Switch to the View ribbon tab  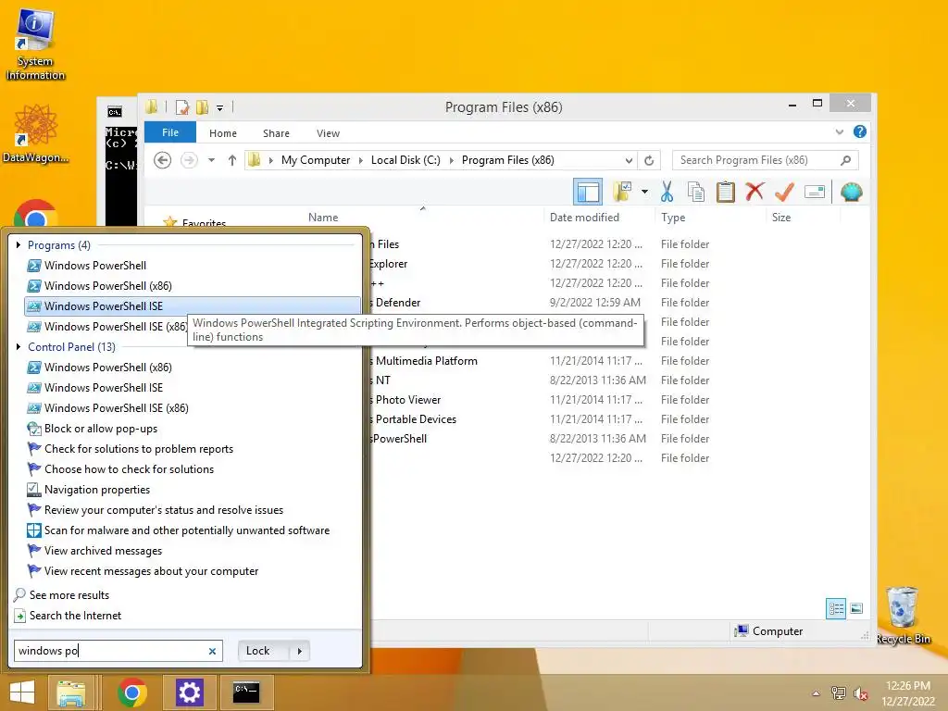[328, 133]
